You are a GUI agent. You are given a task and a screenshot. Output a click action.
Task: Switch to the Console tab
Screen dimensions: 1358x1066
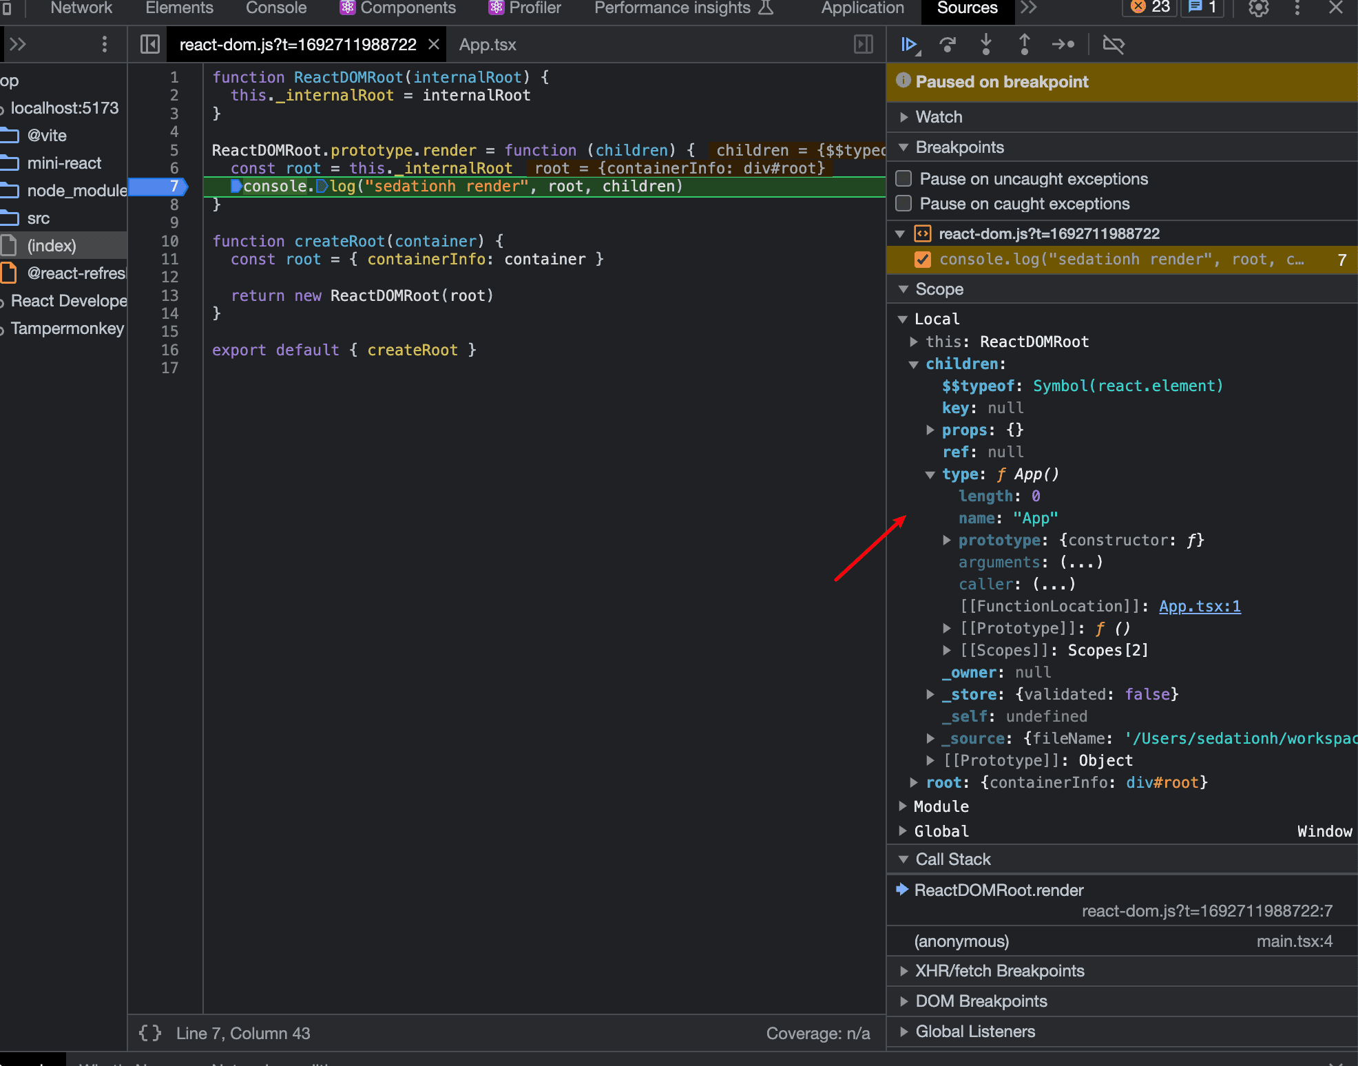pyautogui.click(x=276, y=8)
